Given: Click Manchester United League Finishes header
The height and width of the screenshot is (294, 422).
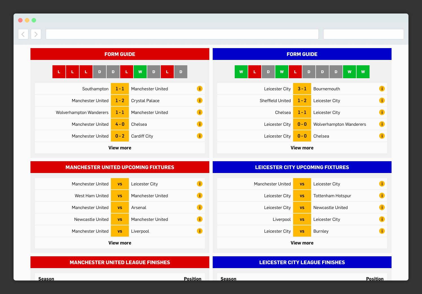Looking at the screenshot, I should pos(120,262).
